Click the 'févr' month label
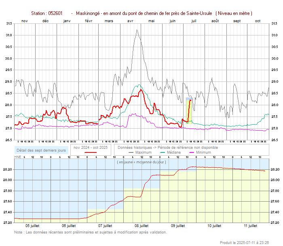Image resolution: width=283 pixels, height=246 pixels. pos(89,21)
